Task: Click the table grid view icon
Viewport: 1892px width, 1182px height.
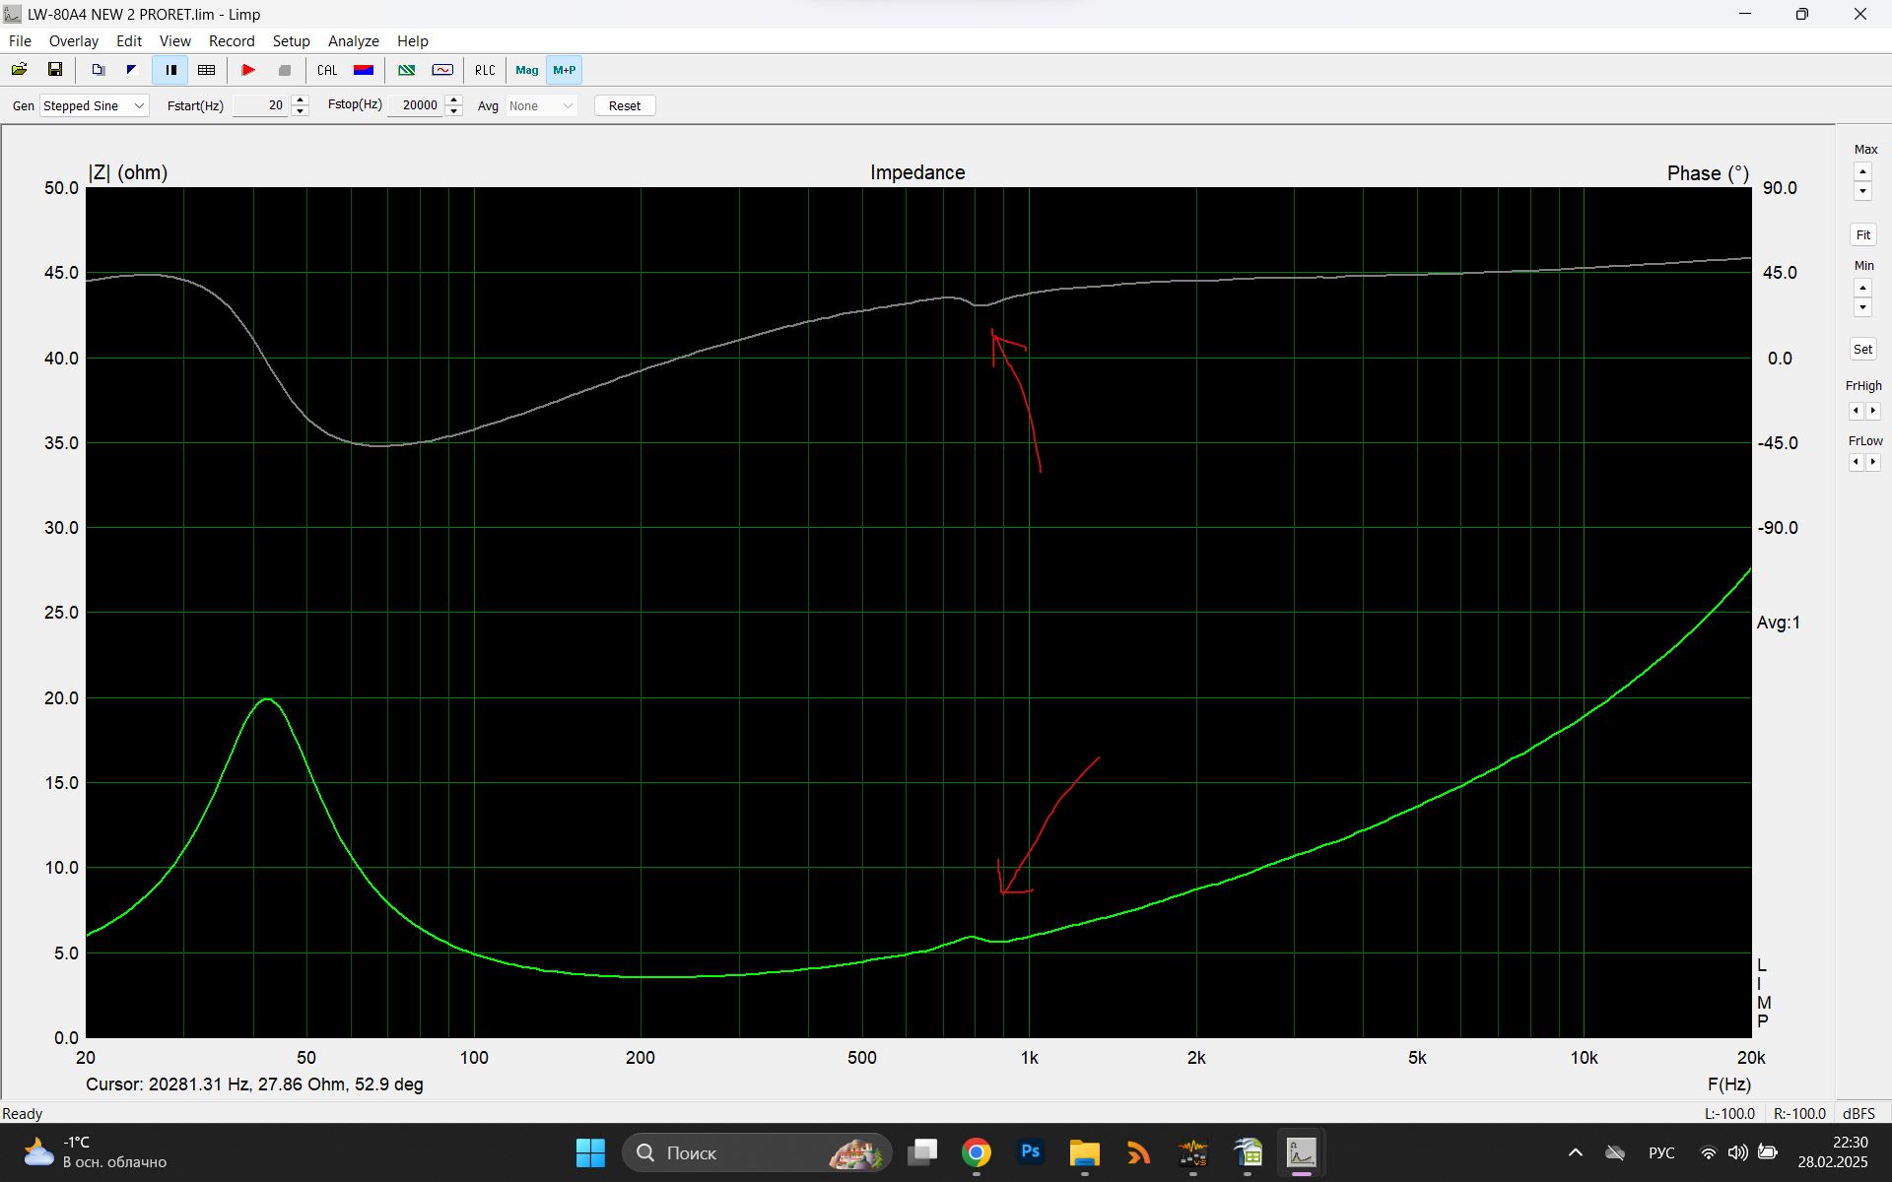Action: (206, 70)
